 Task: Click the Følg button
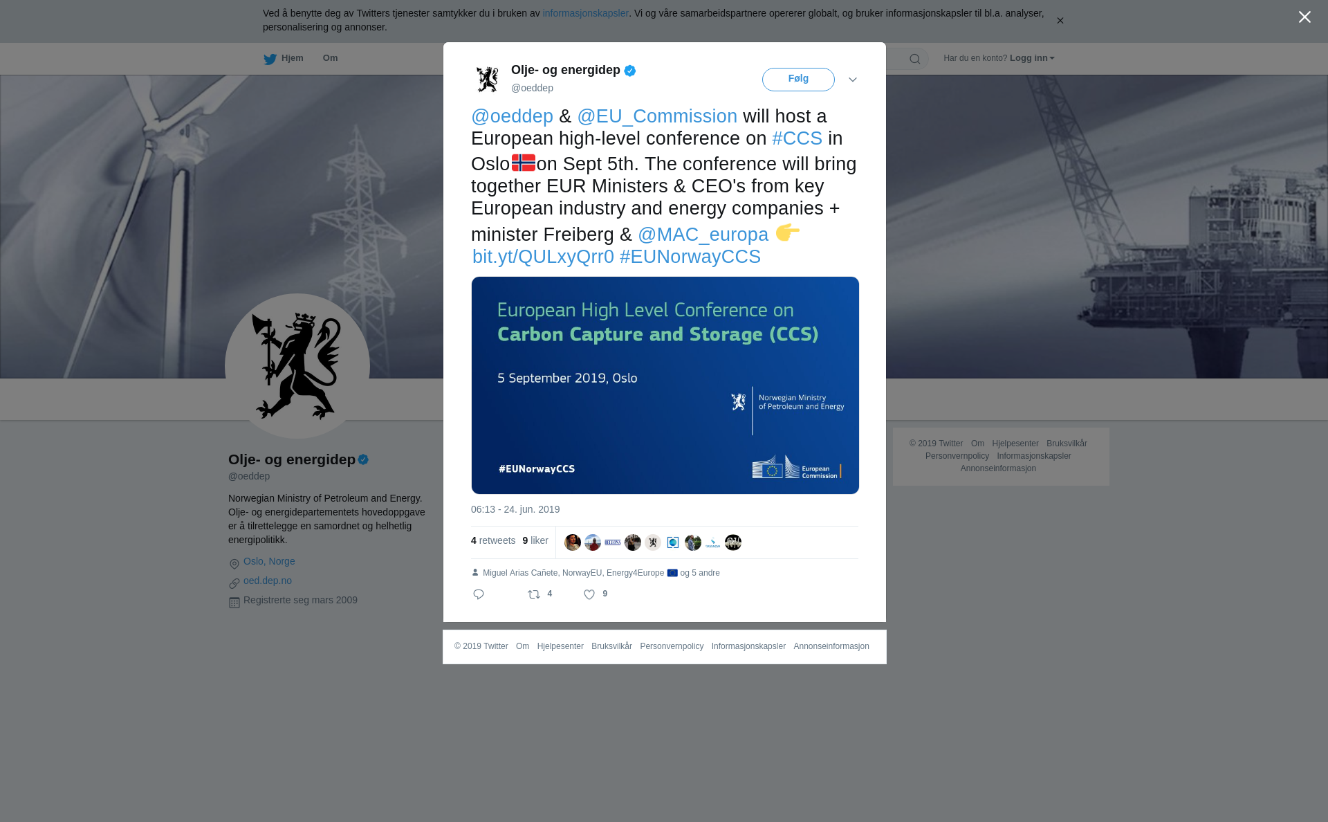(x=798, y=80)
